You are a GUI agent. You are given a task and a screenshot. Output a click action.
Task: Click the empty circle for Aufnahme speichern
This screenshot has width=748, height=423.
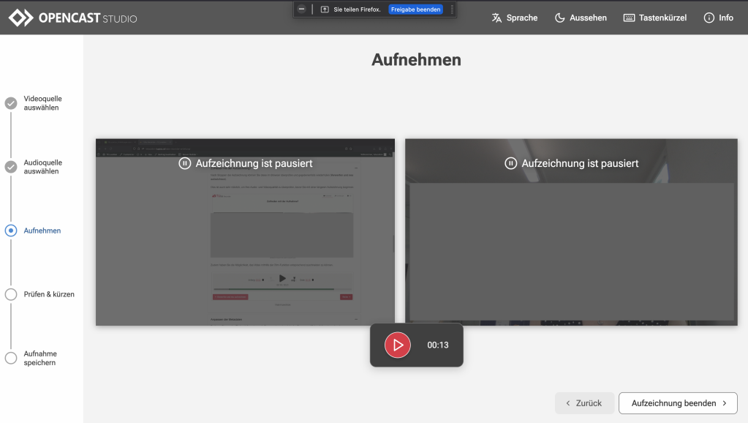tap(11, 358)
